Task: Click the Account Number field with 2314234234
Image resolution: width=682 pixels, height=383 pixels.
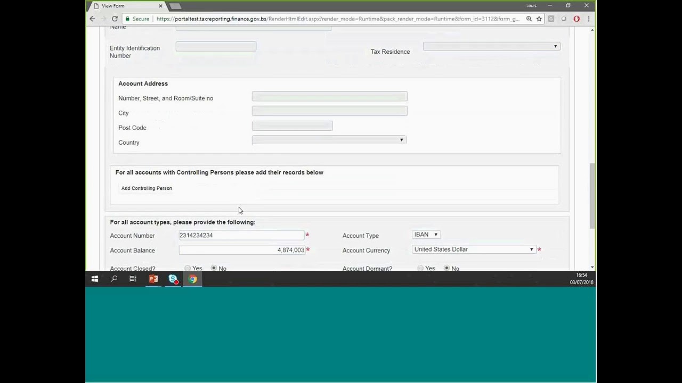Action: (241, 235)
